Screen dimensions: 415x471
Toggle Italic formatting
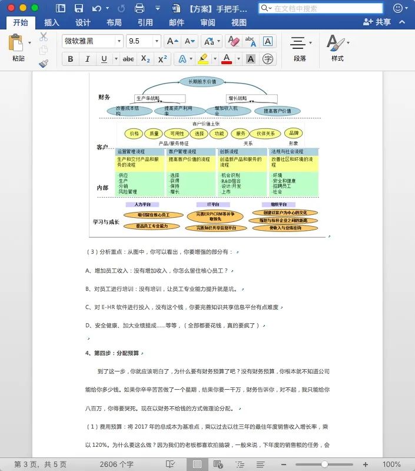pyautogui.click(x=87, y=59)
